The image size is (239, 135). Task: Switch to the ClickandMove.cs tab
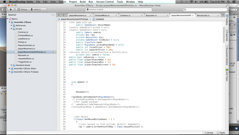click(102, 15)
